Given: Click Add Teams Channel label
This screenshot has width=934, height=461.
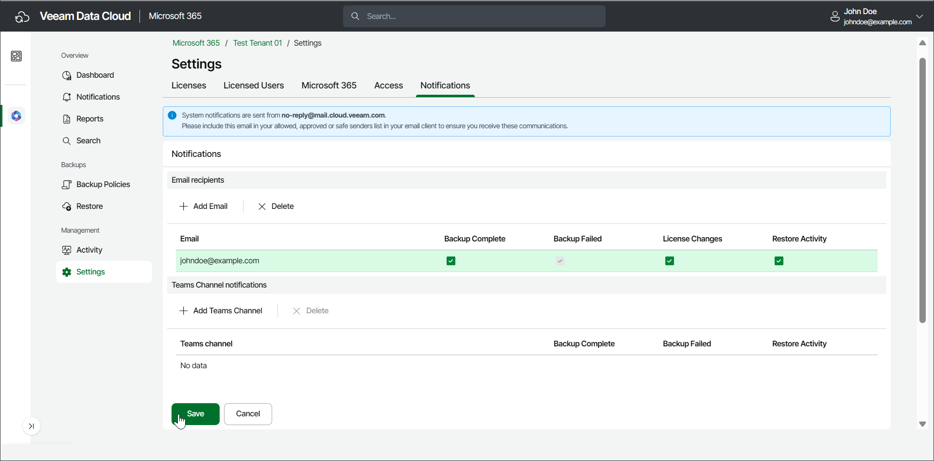Looking at the screenshot, I should [x=228, y=311].
